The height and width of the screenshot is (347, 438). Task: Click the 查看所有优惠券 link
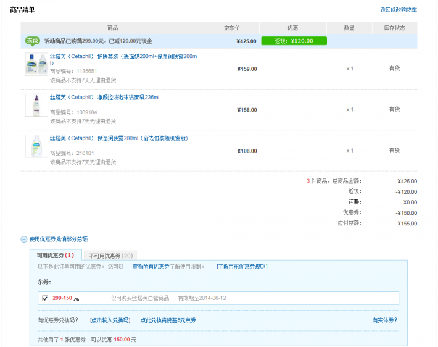(151, 267)
